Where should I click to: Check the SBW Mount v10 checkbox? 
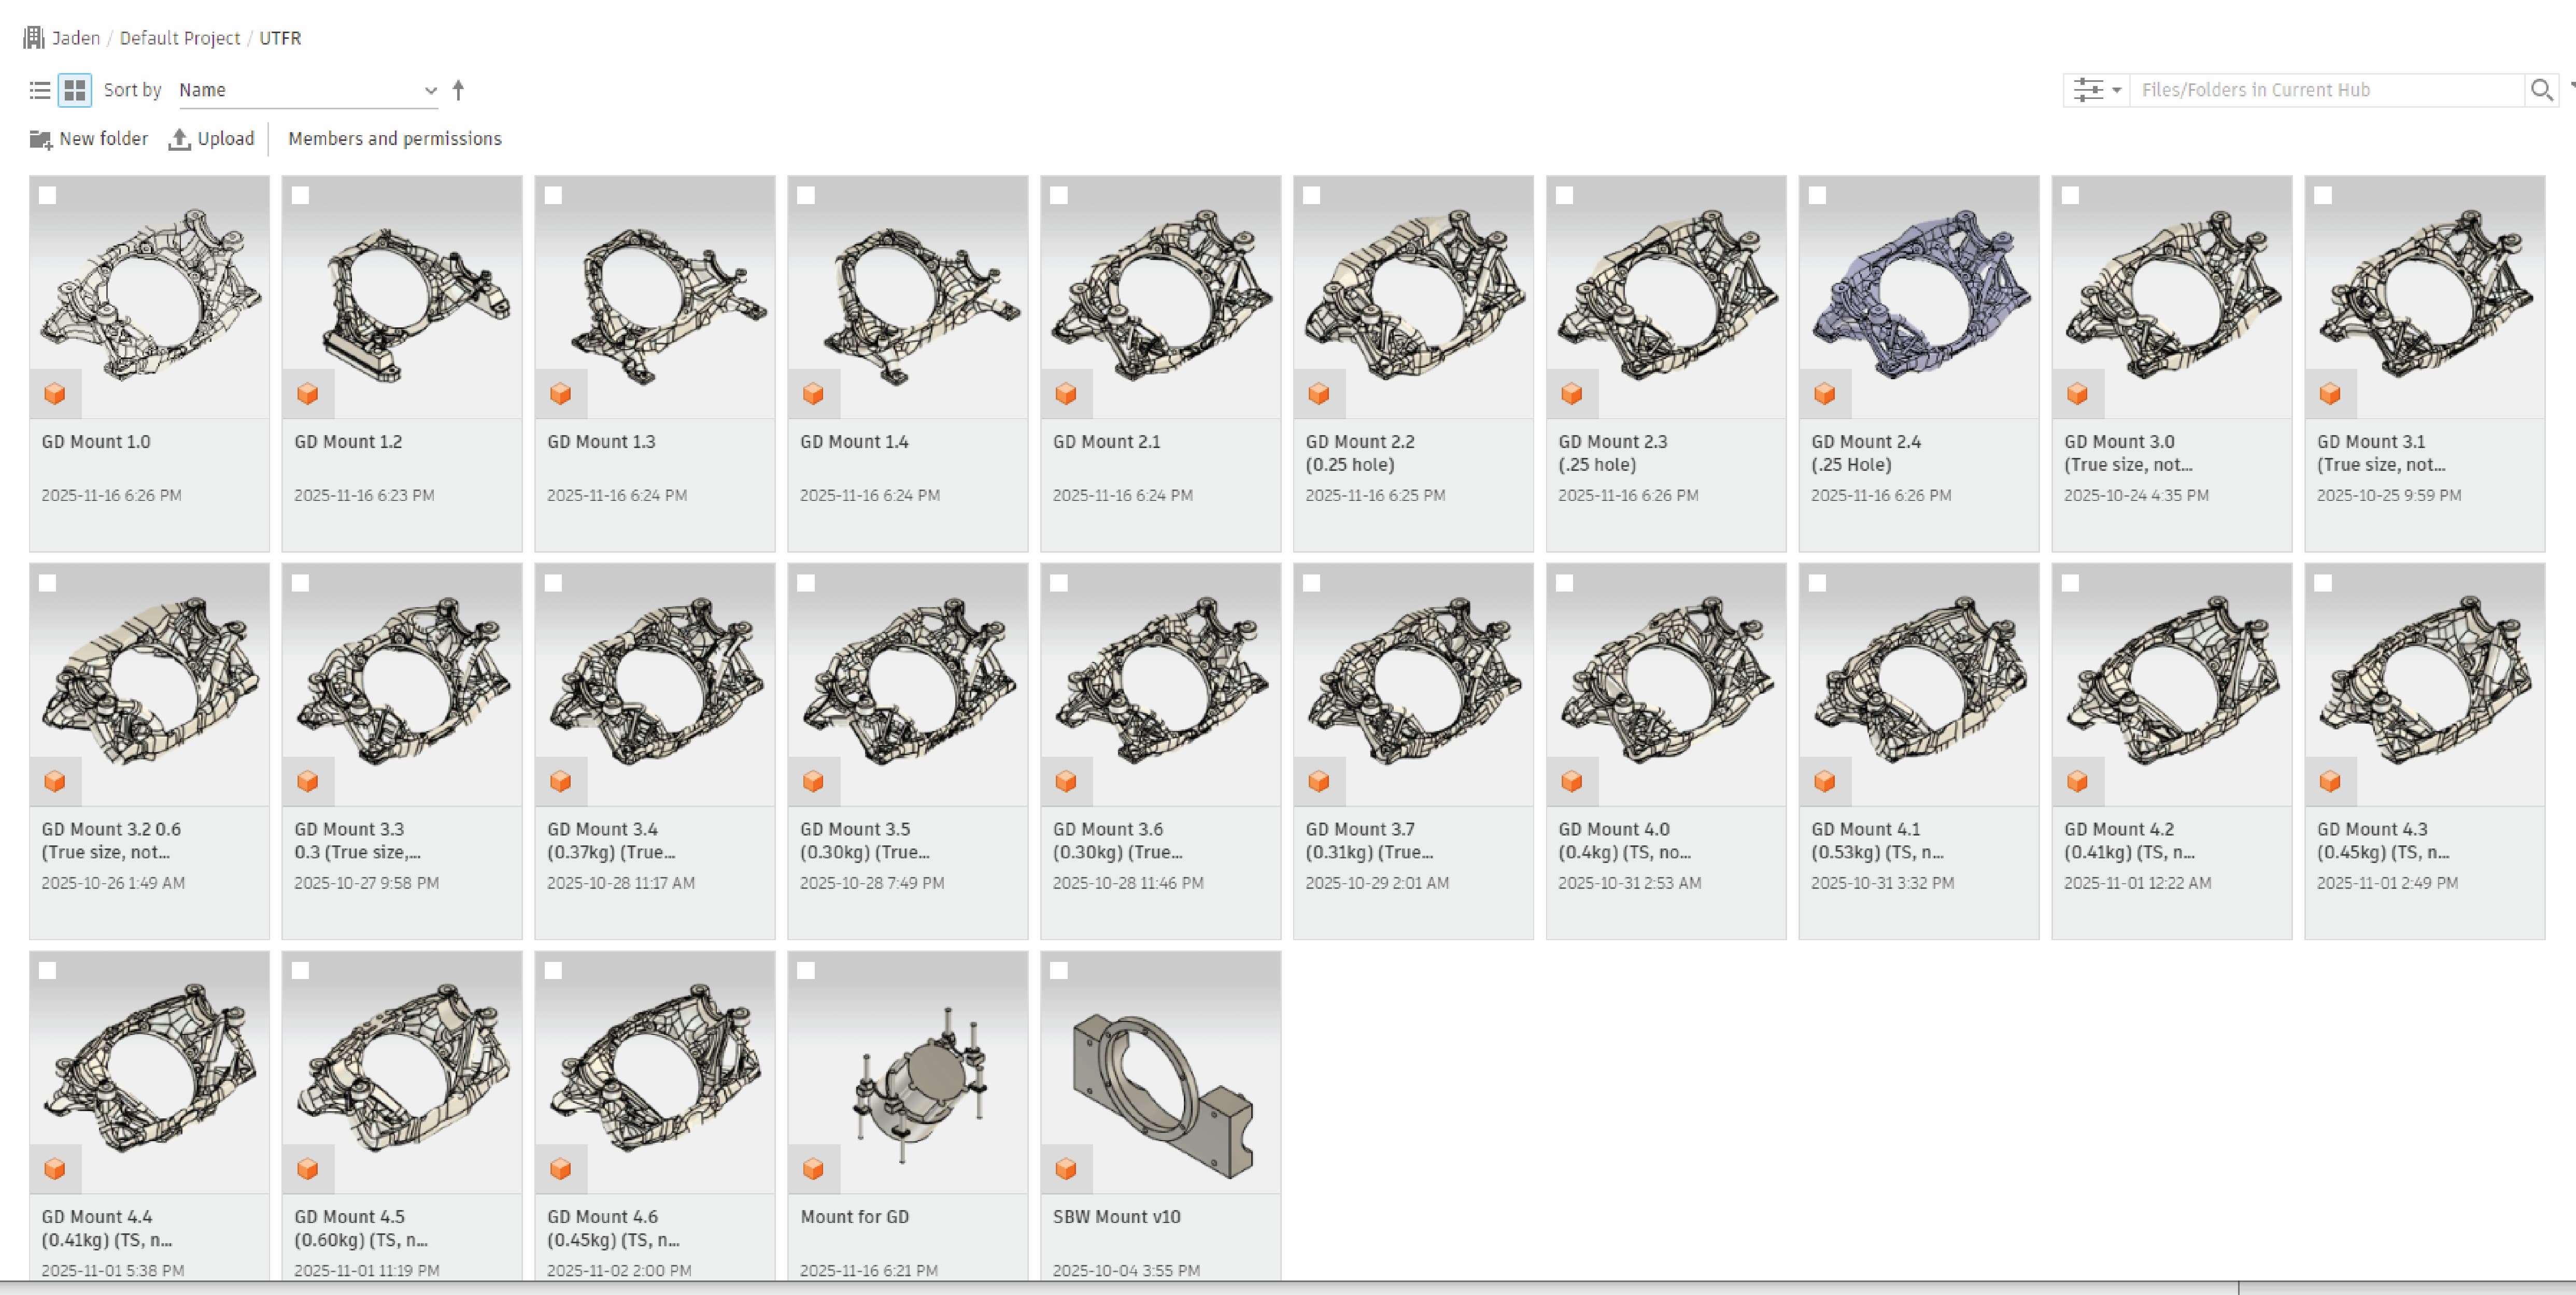[x=1059, y=970]
